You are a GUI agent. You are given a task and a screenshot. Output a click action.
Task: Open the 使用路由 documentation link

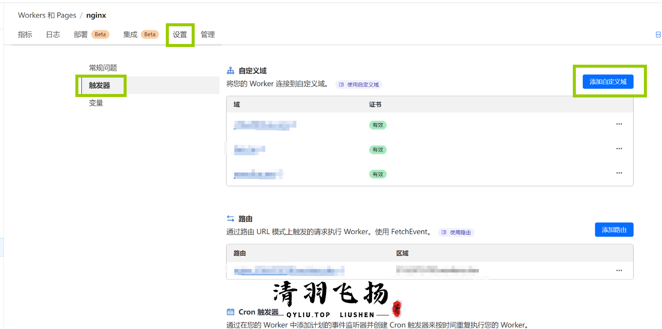[456, 232]
